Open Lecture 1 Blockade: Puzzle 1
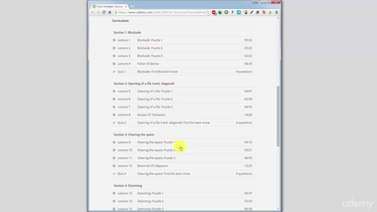 pyautogui.click(x=182, y=40)
